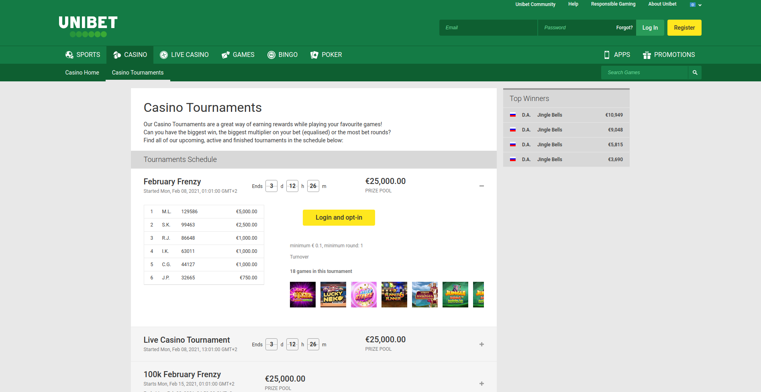Switch to the Casino Home tab
Viewport: 761px width, 392px height.
(82, 73)
